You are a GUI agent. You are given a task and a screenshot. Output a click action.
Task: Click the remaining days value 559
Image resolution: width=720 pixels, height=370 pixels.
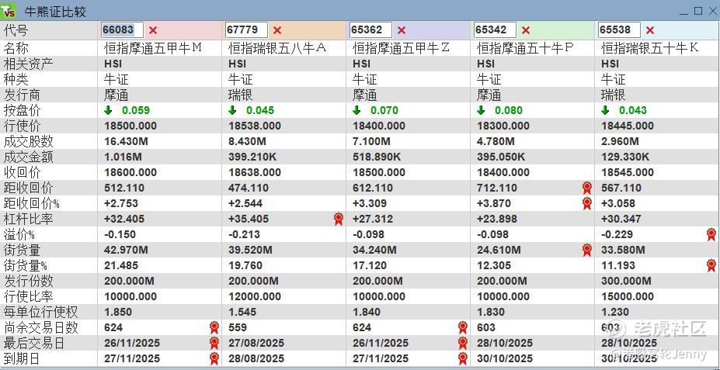coord(238,327)
